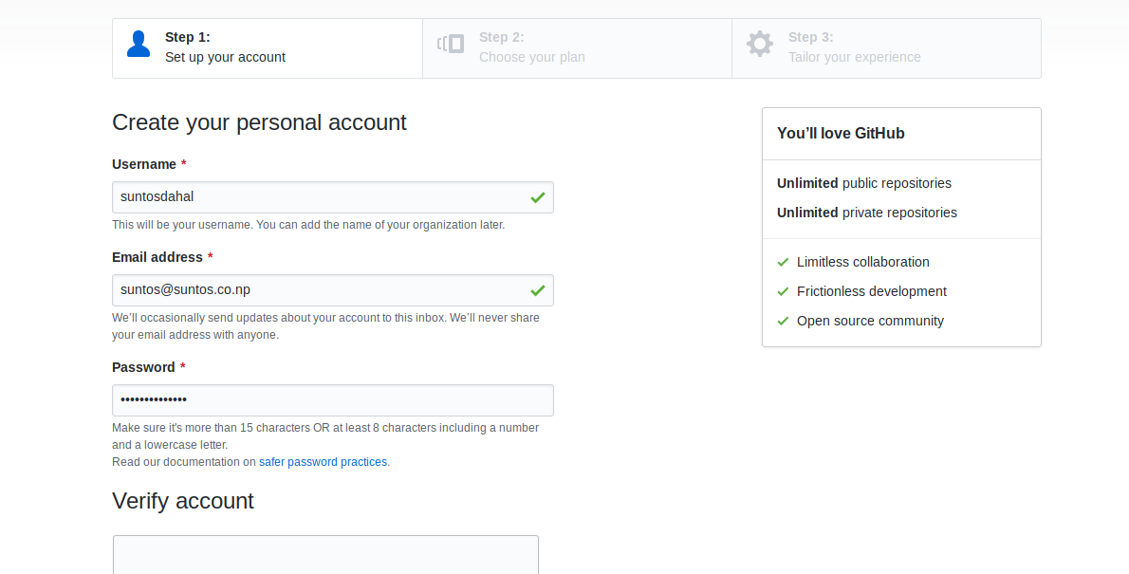
Task: Click the green checkmark in Username field
Action: [537, 197]
